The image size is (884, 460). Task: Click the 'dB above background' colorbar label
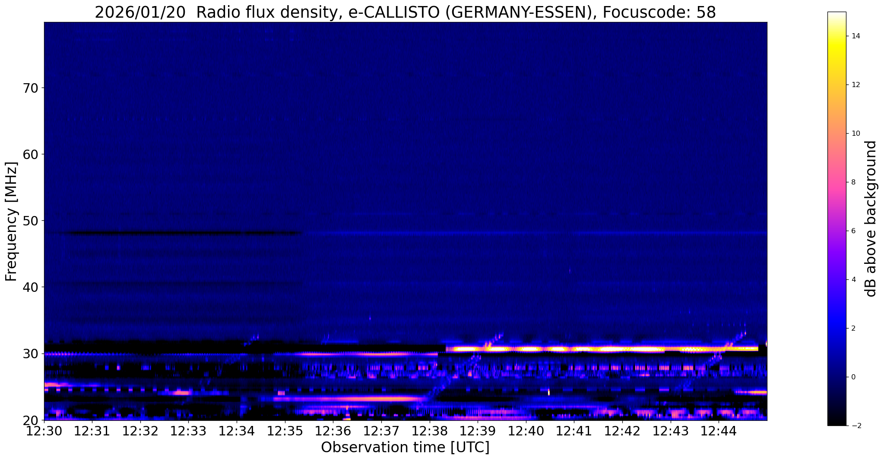click(x=871, y=219)
